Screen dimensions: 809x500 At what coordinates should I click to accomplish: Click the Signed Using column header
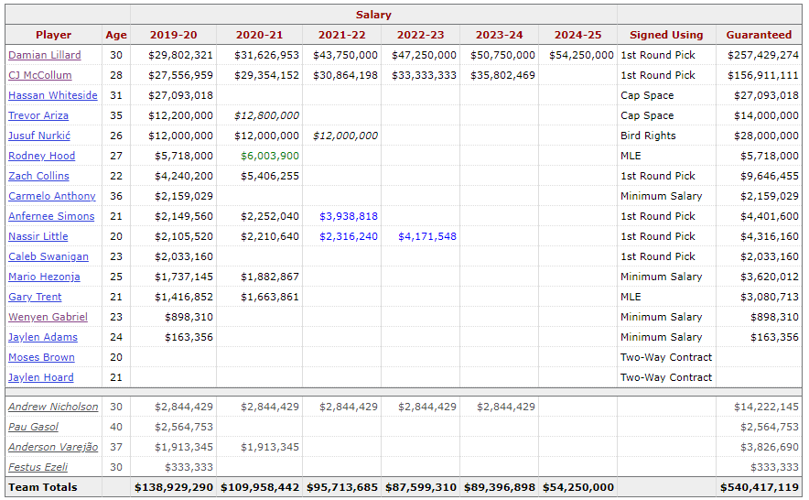666,35
